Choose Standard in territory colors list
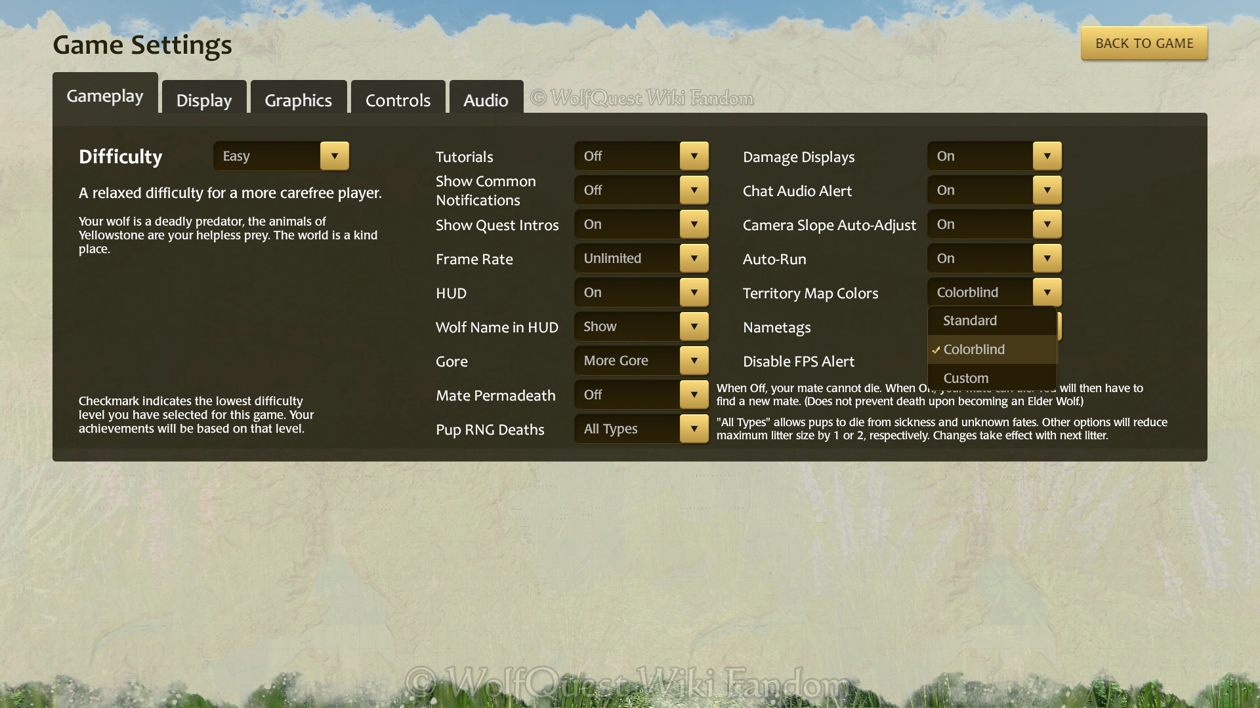Screen dimensions: 1260x708 click(970, 321)
